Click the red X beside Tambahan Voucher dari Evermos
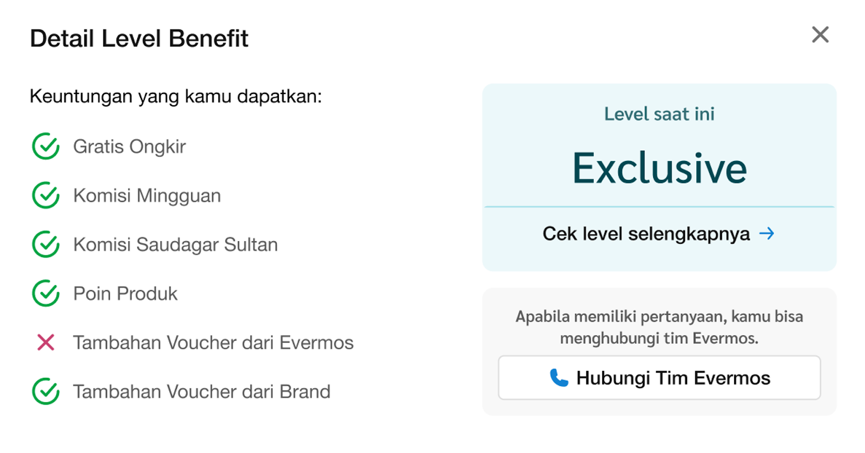 tap(46, 342)
